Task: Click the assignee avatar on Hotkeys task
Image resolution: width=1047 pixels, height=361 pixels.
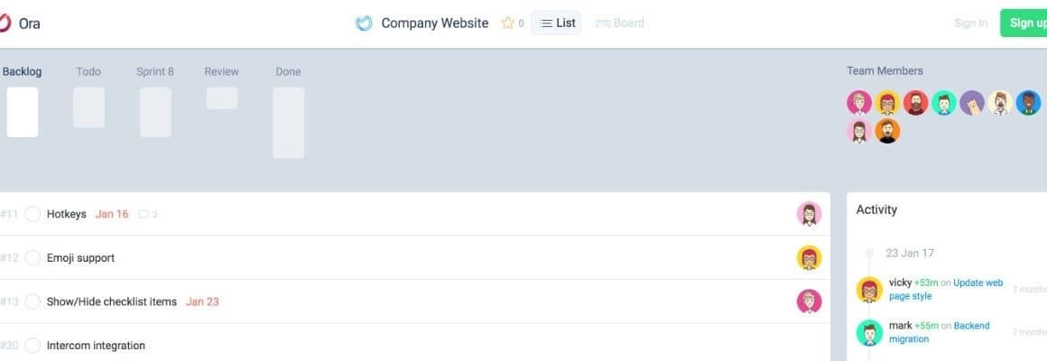Action: coord(809,214)
